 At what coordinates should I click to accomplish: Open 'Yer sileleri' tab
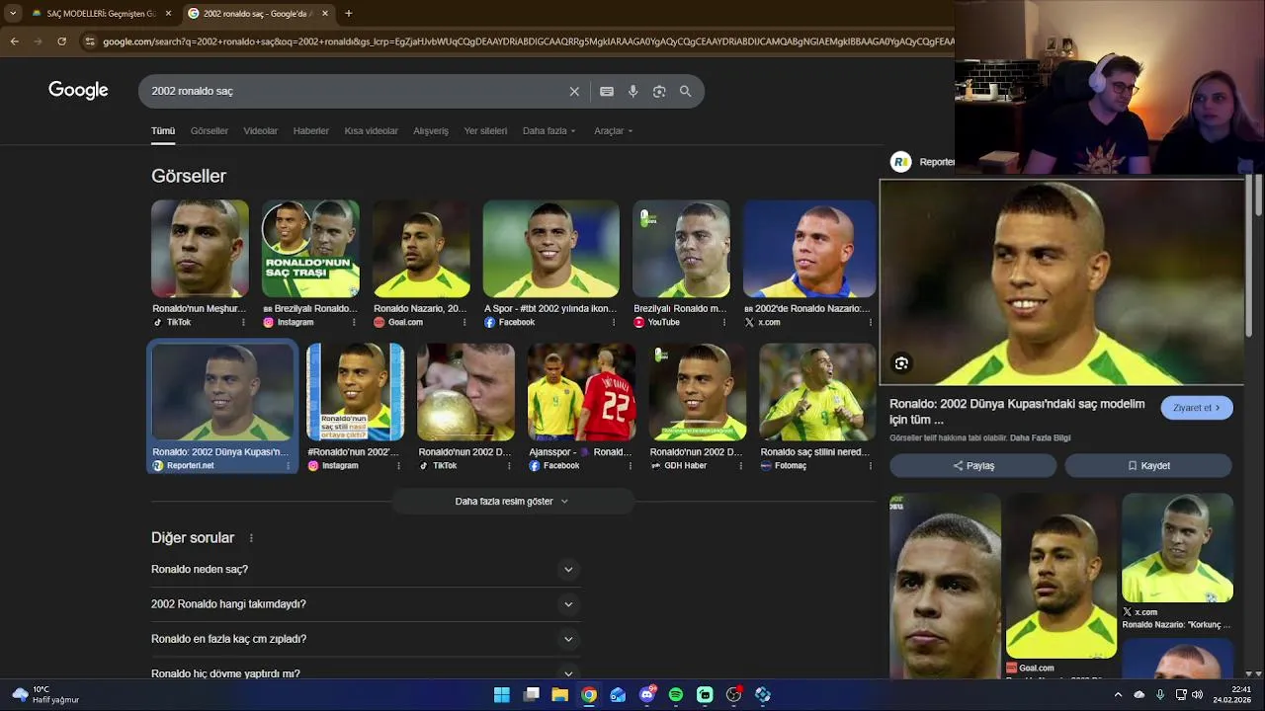(485, 130)
